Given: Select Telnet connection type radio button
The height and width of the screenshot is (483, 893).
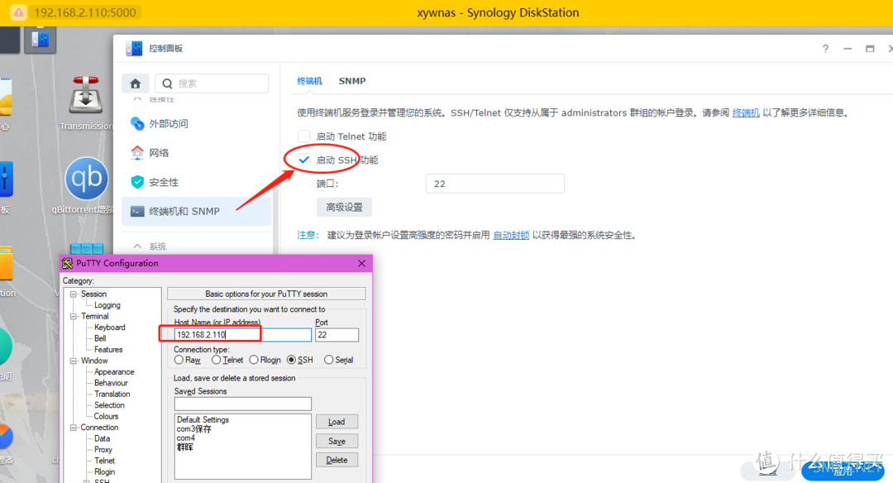Looking at the screenshot, I should [217, 360].
